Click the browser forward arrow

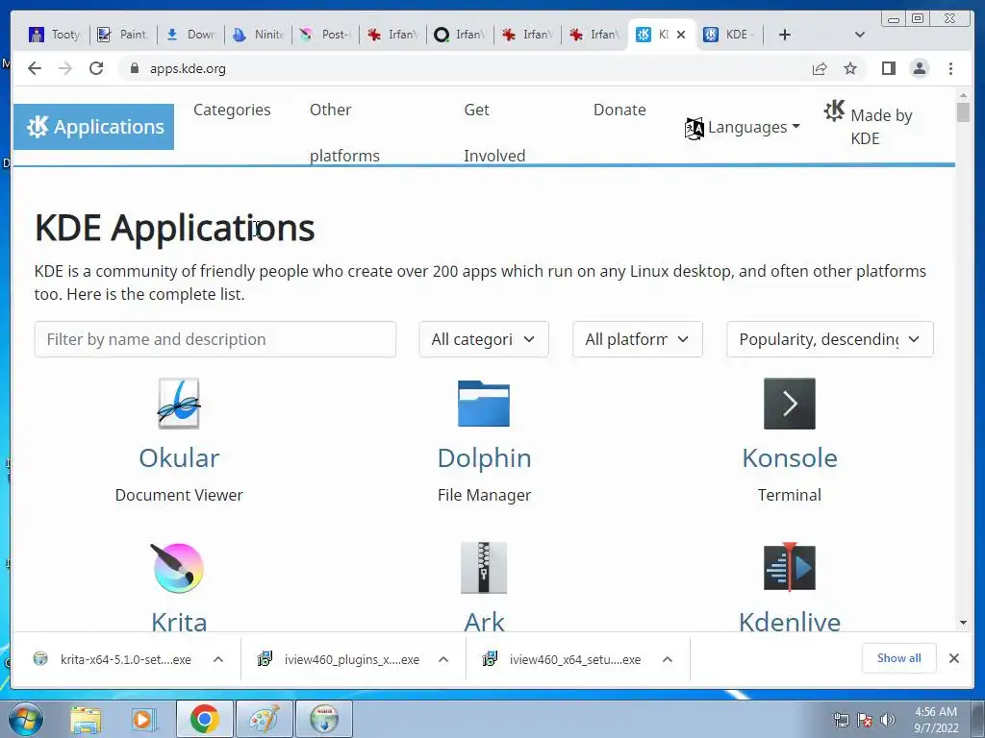[x=65, y=68]
